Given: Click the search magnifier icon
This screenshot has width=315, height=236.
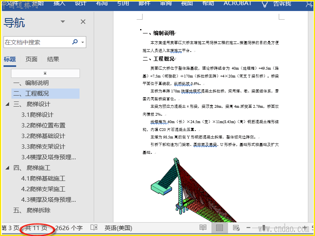Looking at the screenshot, I should click(x=75, y=42).
